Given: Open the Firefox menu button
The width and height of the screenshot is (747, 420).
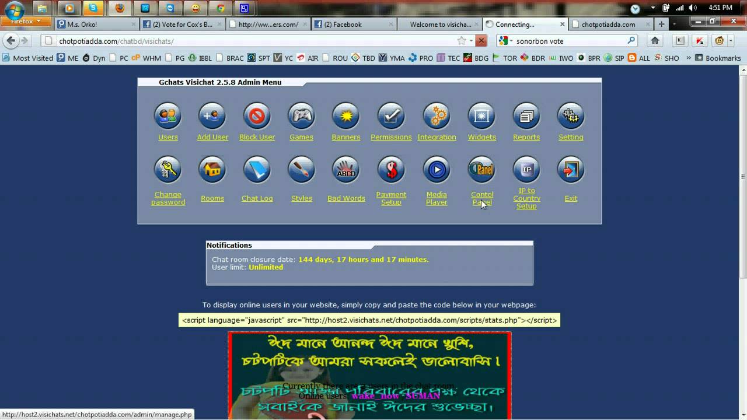Looking at the screenshot, I should [x=26, y=21].
